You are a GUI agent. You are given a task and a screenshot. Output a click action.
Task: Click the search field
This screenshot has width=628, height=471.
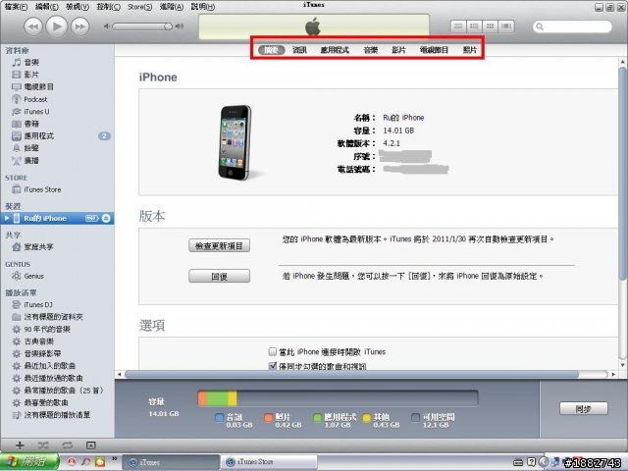[572, 26]
